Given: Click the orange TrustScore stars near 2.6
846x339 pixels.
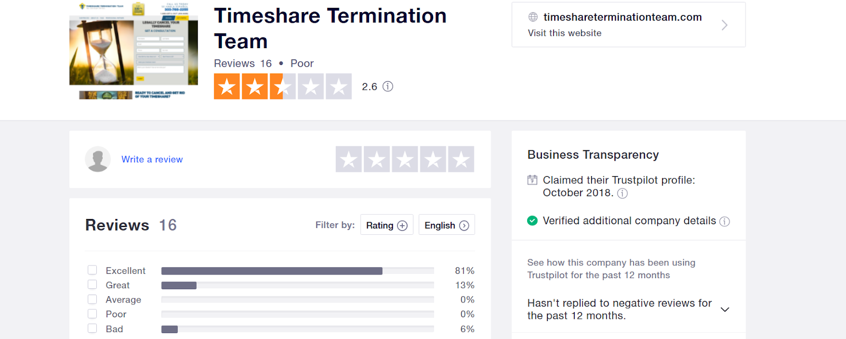Looking at the screenshot, I should [x=283, y=86].
